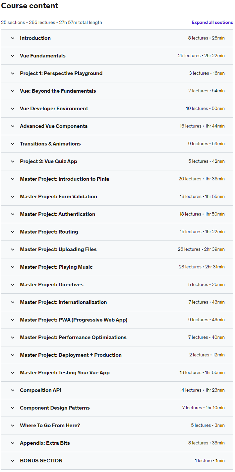The image size is (235, 472).
Task: Select Master Project: Directives section title
Action: (x=52, y=285)
